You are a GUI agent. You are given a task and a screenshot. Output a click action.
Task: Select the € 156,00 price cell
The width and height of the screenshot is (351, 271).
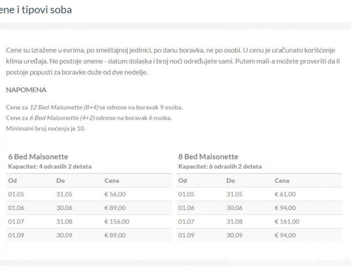117,222
